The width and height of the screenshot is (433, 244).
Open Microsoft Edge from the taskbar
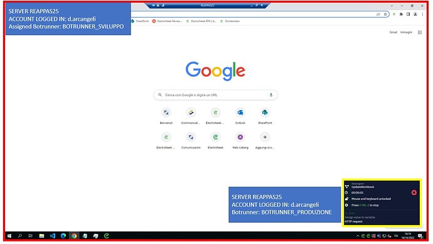63,236
